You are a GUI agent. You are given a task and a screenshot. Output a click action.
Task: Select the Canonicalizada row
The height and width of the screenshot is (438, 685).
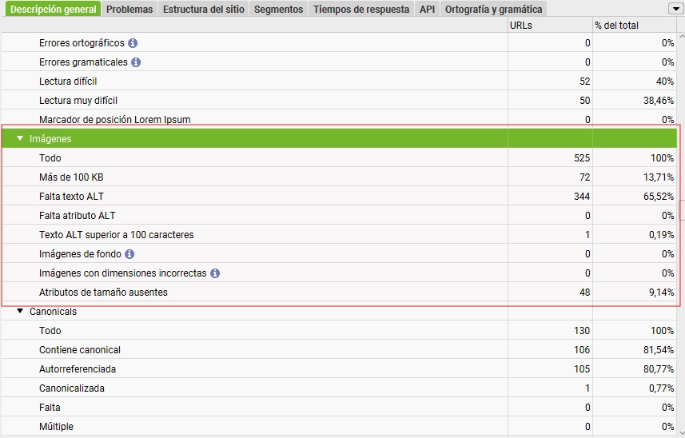point(339,388)
